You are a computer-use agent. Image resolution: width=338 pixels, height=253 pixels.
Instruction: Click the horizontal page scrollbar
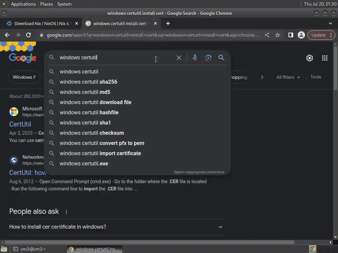pyautogui.click(x=150, y=242)
